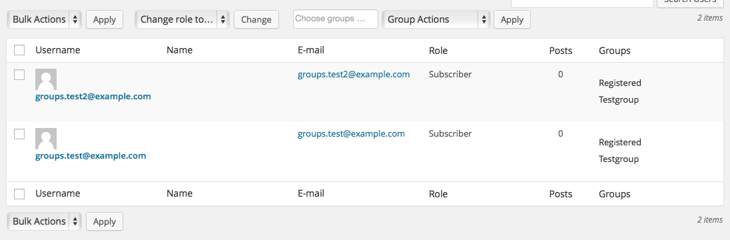This screenshot has height=240, width=730.
Task: Open Change role to… dropdown
Action: click(182, 19)
